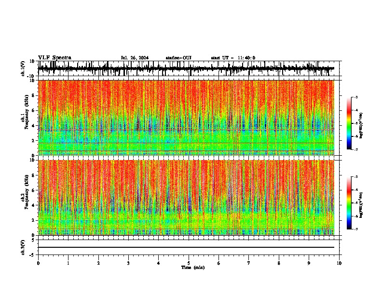Click the date "Jul. 26, 2024" in header

135,58
